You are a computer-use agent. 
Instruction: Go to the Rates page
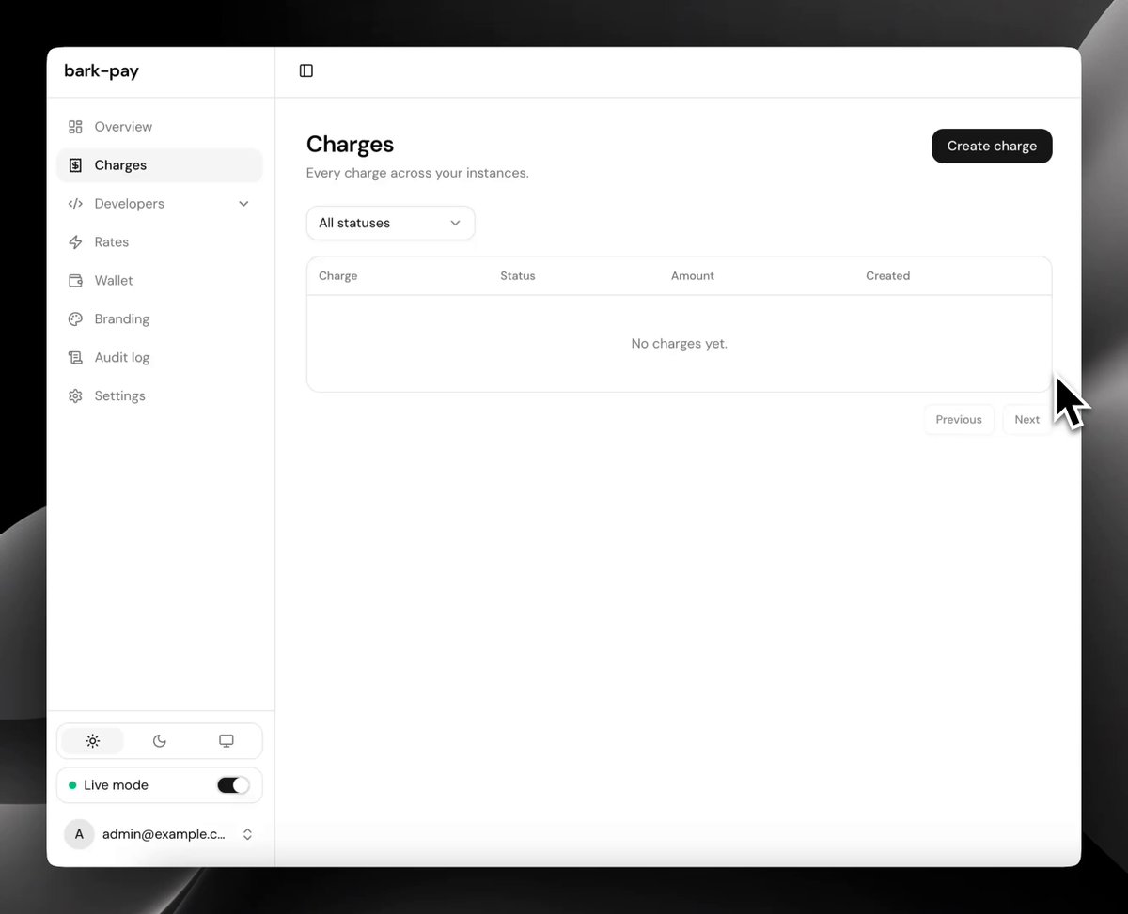click(159, 242)
